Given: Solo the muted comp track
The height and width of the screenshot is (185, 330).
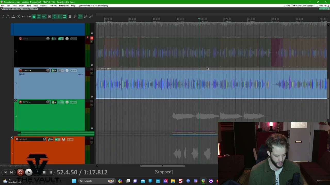Looking at the screenshot, I should coord(92,42).
